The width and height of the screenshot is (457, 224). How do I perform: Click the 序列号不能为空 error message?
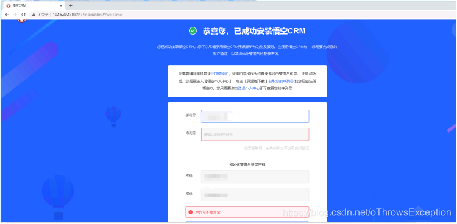coord(208,212)
